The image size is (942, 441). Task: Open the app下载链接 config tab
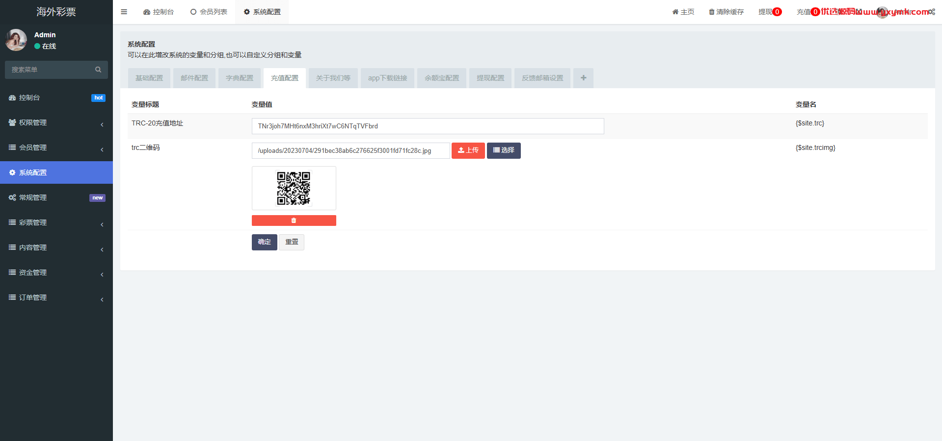(x=387, y=78)
